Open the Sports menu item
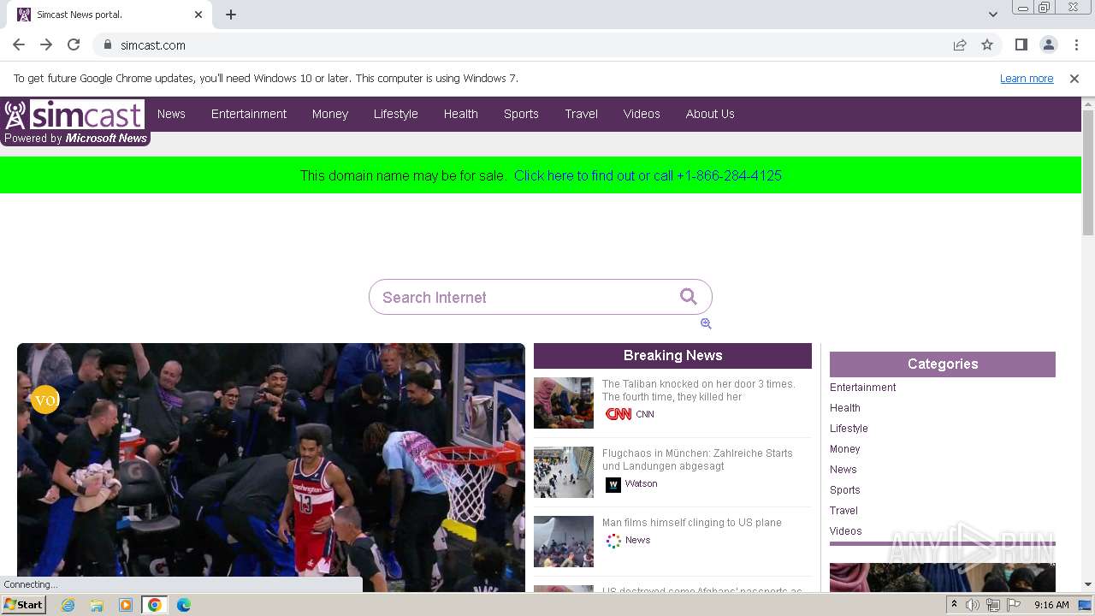This screenshot has height=616, width=1095. [521, 114]
